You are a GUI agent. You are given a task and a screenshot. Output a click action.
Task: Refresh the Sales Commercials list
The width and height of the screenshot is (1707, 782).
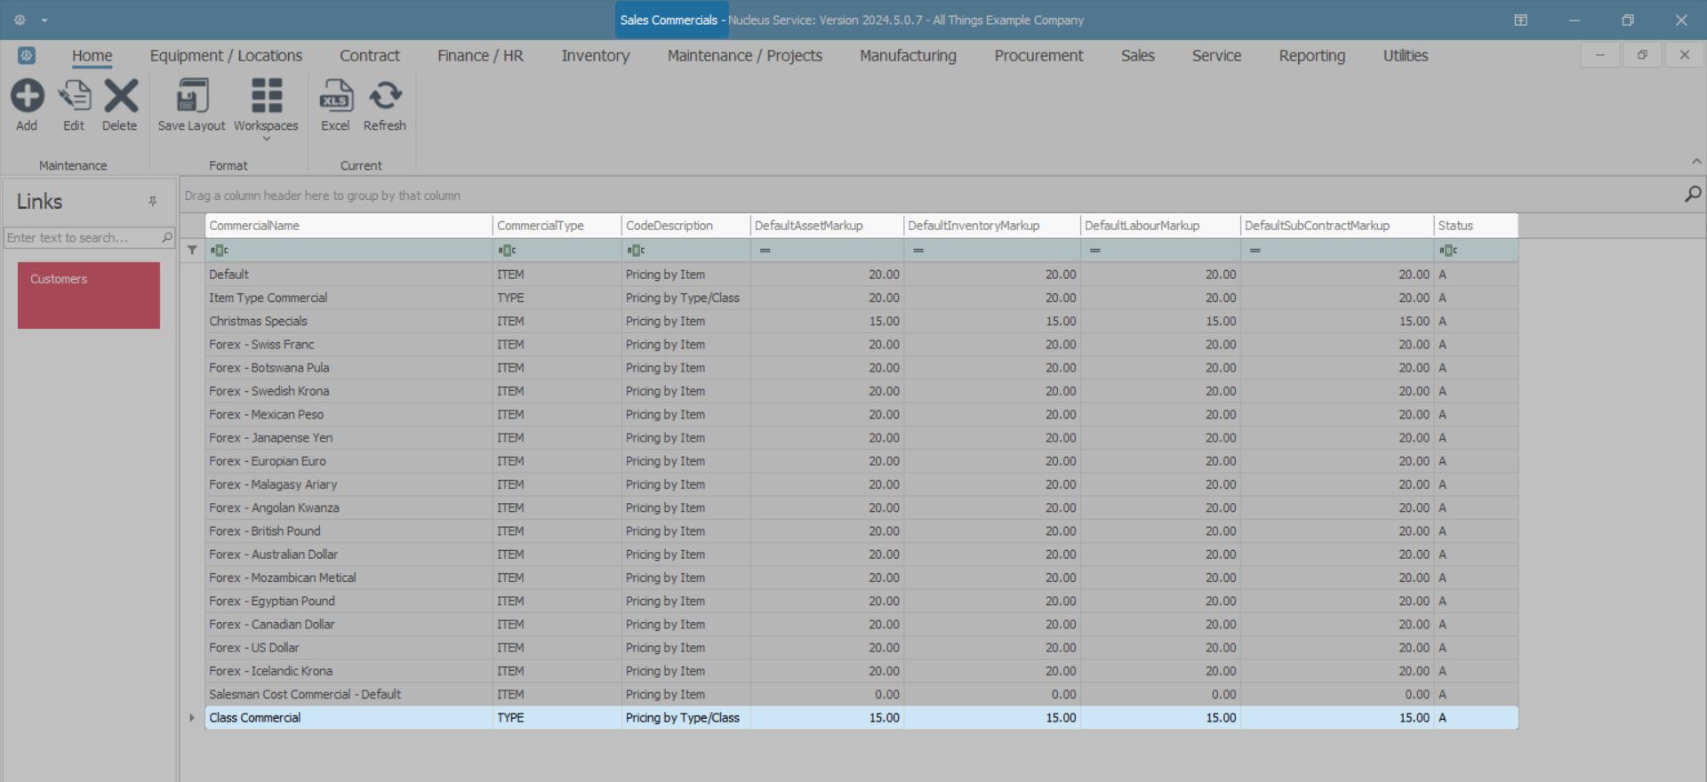pos(385,97)
